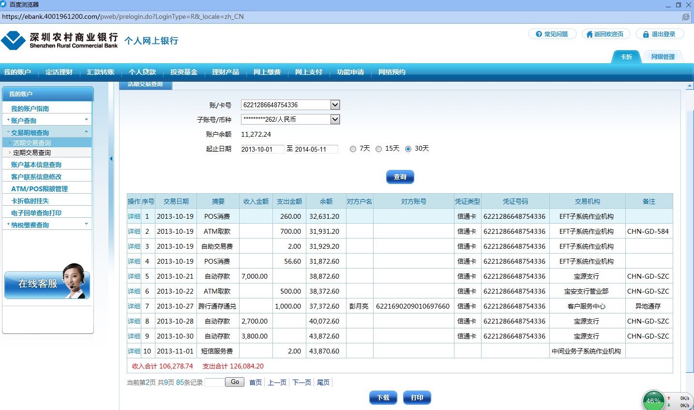Click the browser refresh icon in address bar

pyautogui.click(x=686, y=17)
